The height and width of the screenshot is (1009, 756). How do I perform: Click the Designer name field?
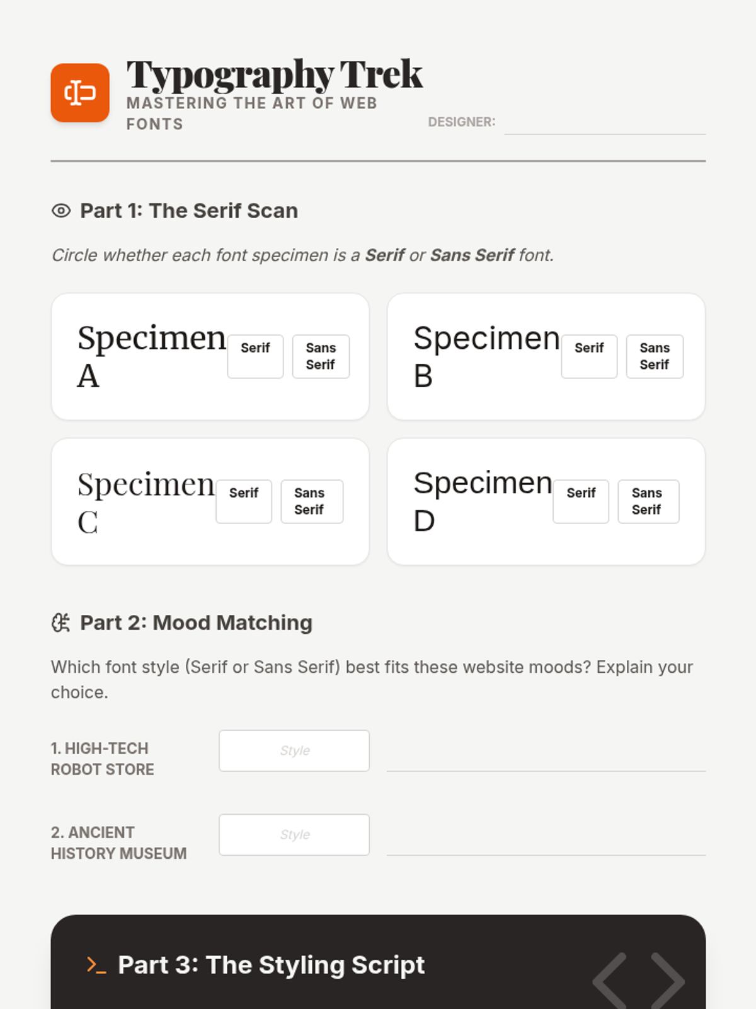pyautogui.click(x=605, y=122)
